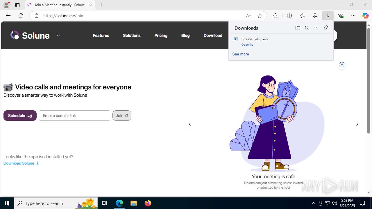Open More options in Downloads panel
Viewport: 372px width, 209px height.
(x=316, y=28)
